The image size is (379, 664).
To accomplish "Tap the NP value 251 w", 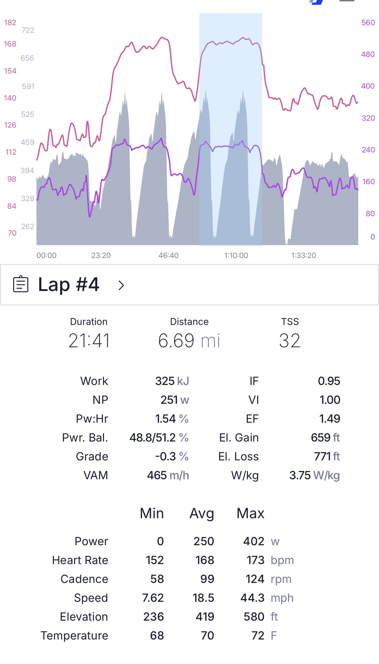I will point(175,400).
